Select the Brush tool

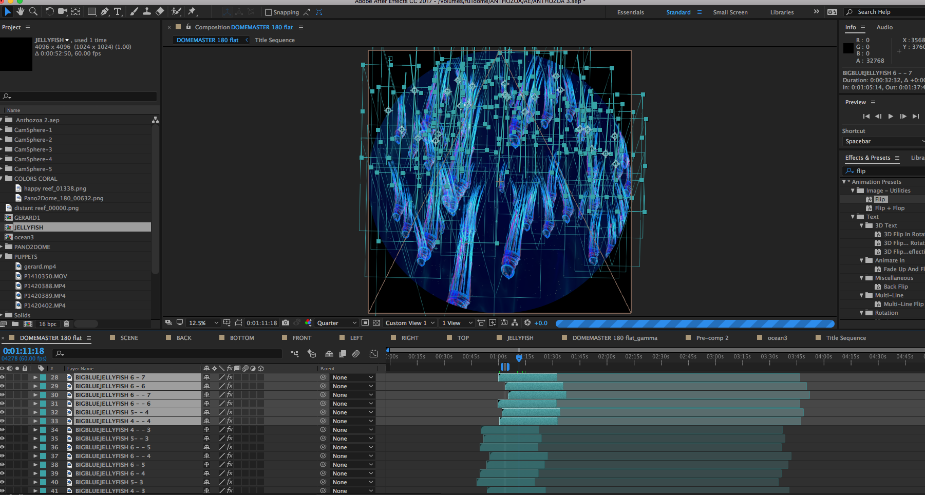134,11
